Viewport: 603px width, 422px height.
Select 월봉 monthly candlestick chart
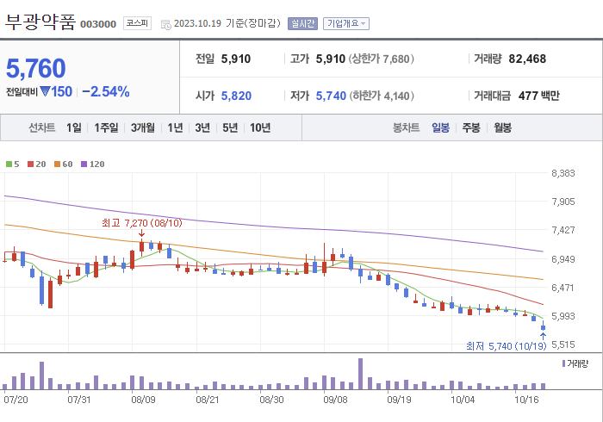[502, 127]
